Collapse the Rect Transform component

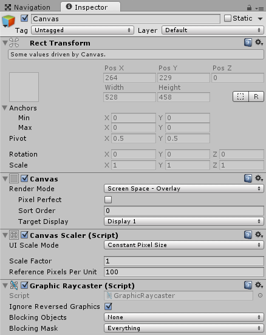pos(5,43)
